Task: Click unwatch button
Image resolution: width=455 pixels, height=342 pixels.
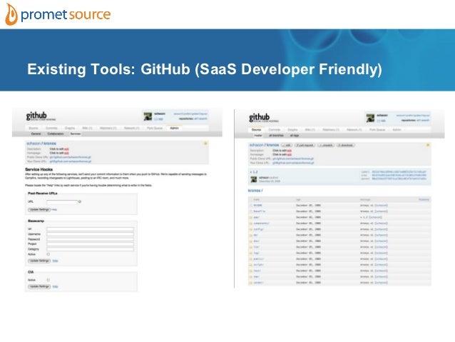Action: coord(326,145)
